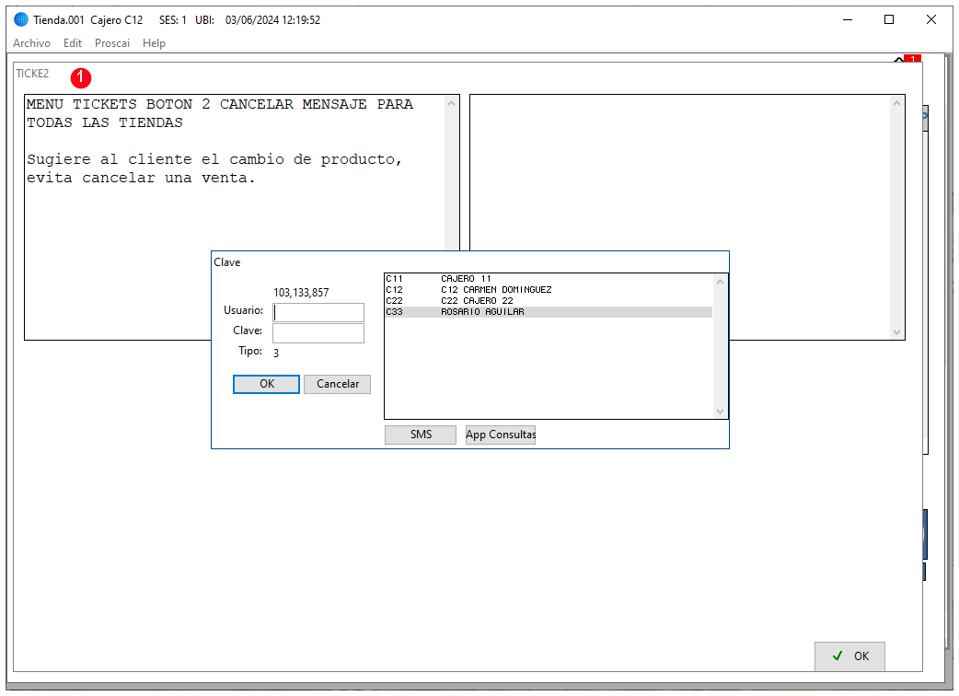Minimize the Tienda.001 window
Screen dimensions: 959x696
(x=848, y=19)
